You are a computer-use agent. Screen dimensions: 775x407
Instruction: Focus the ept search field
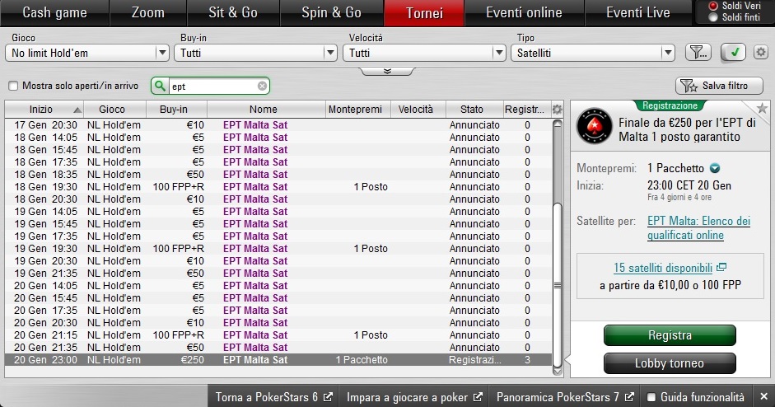(212, 86)
